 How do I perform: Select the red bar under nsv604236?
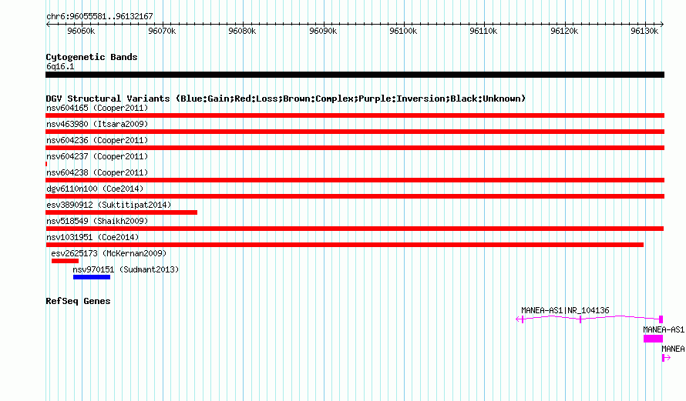355,148
